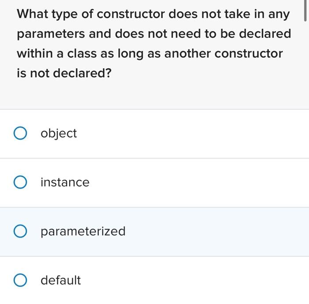Click the "is not declared?" question line
309x304 pixels.
click(x=64, y=73)
